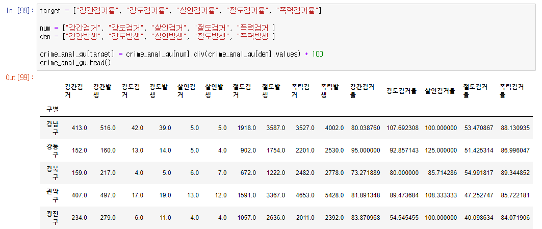Click the cell value 2778.0
This screenshot has width=542, height=229.
coord(334,173)
